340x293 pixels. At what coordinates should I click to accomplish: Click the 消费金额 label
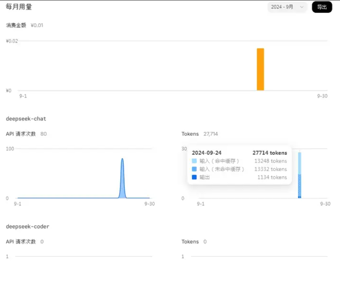coord(16,25)
